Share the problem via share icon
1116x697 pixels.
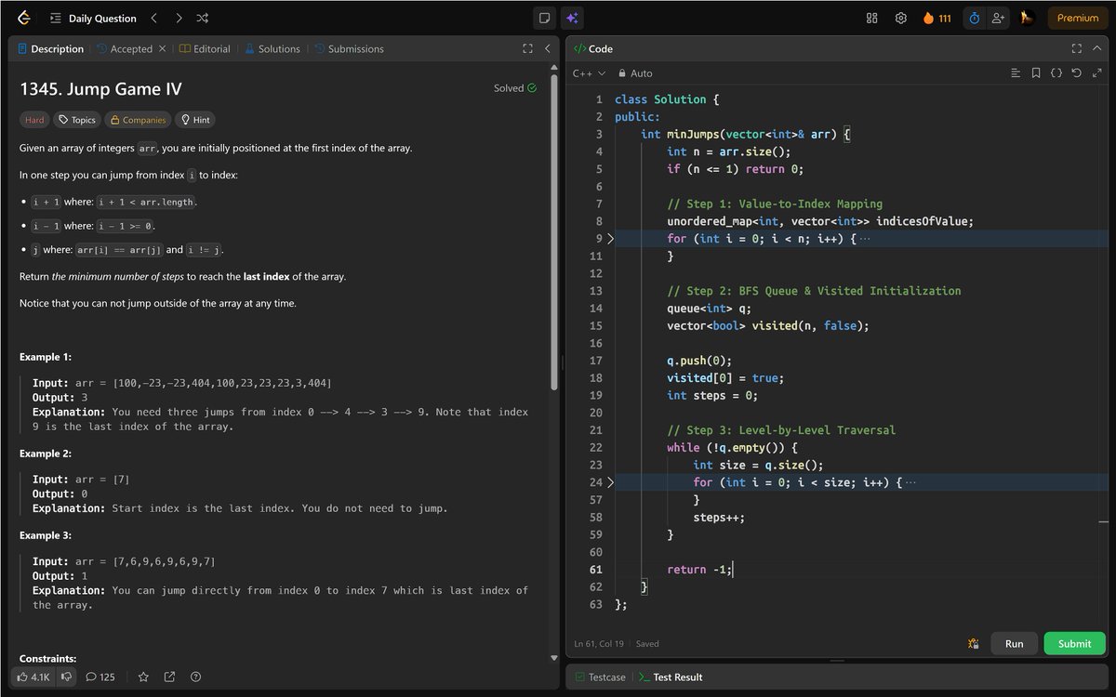(x=169, y=677)
